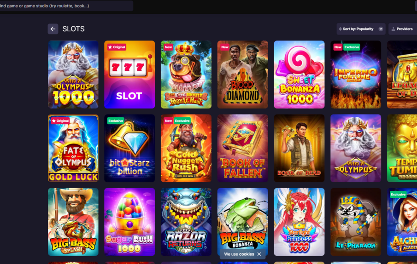Screen dimensions: 417x264
Task: Open The Dog House Royal Hunt
Action: pyautogui.click(x=186, y=75)
